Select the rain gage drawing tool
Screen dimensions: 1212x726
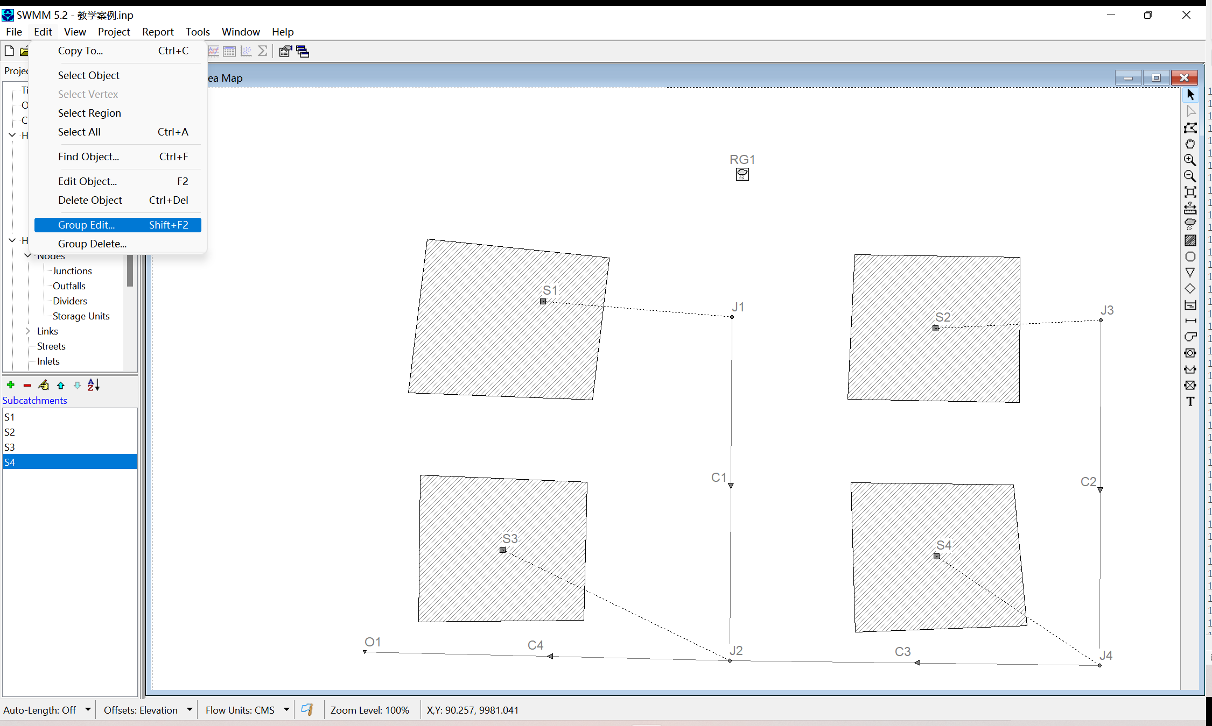point(1190,224)
